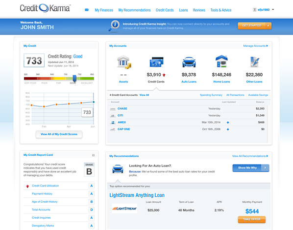This screenshot has height=230, width=293.
Task: Open the mail envelope icon in navigation
Action: [x=87, y=10]
